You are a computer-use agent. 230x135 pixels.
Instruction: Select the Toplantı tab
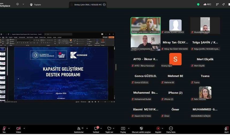click(x=36, y=5)
